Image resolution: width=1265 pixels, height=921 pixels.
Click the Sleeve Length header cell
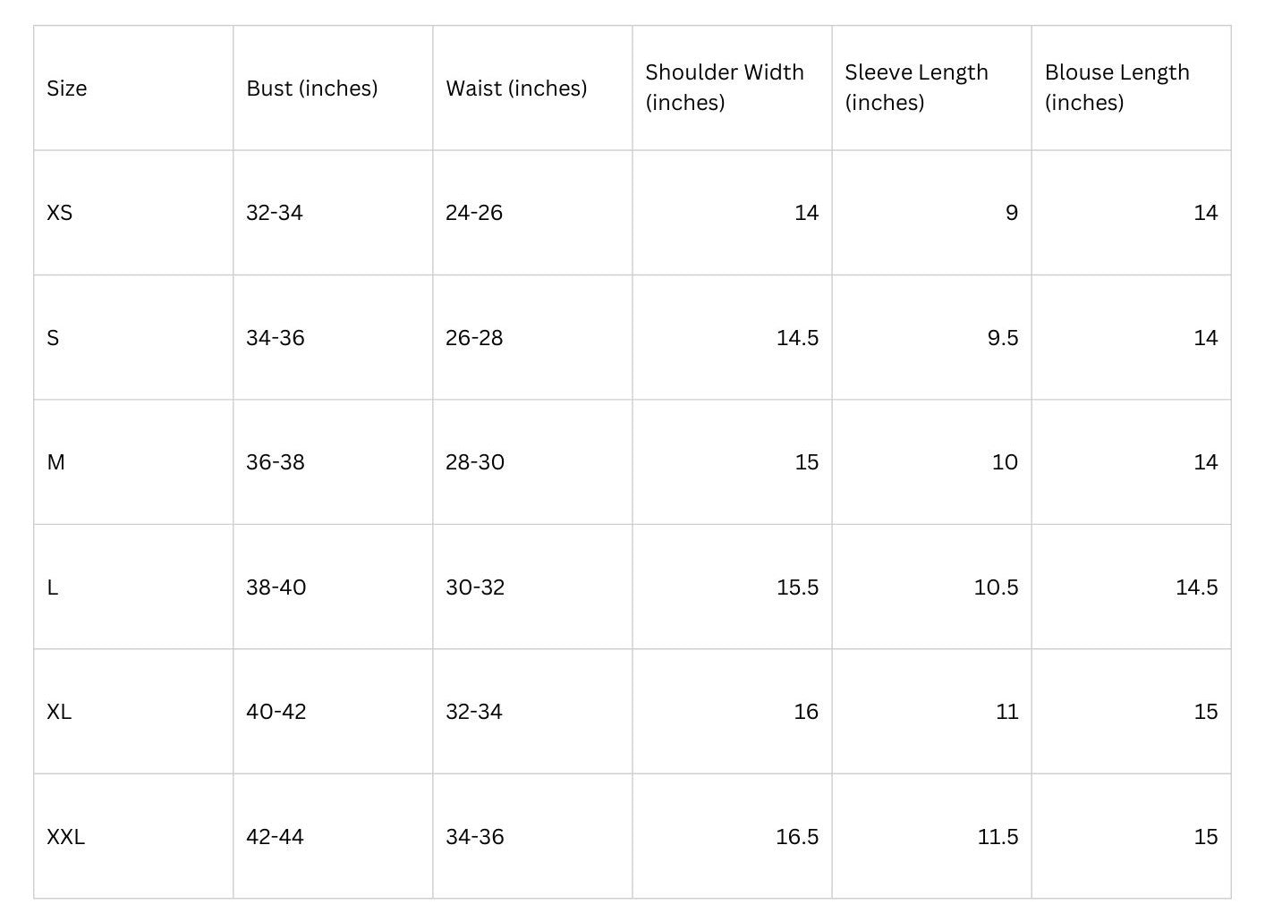[916, 87]
